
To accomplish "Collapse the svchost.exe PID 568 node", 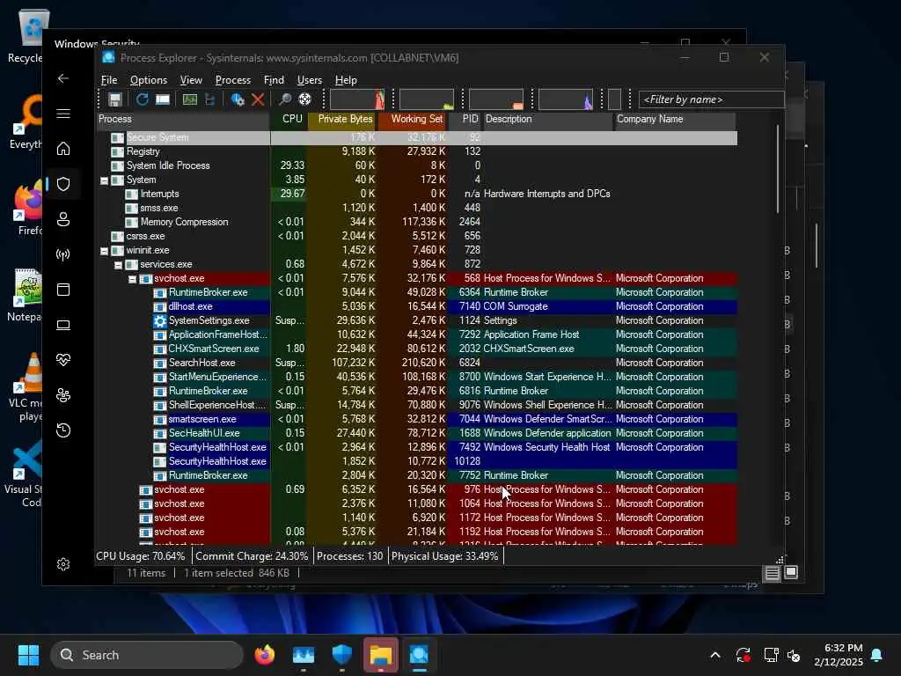I will 132,279.
